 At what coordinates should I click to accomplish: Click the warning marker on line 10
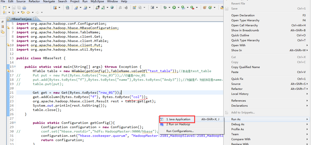pos(8,45)
